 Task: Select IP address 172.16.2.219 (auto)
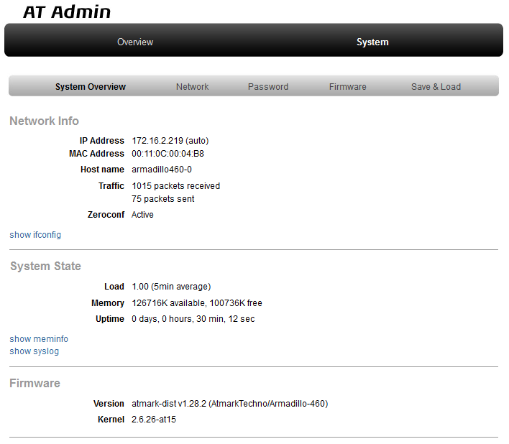(x=170, y=141)
